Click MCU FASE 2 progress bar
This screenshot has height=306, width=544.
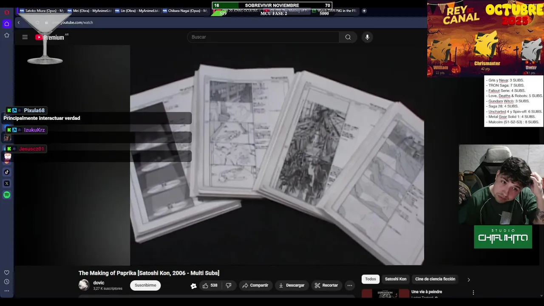click(274, 13)
